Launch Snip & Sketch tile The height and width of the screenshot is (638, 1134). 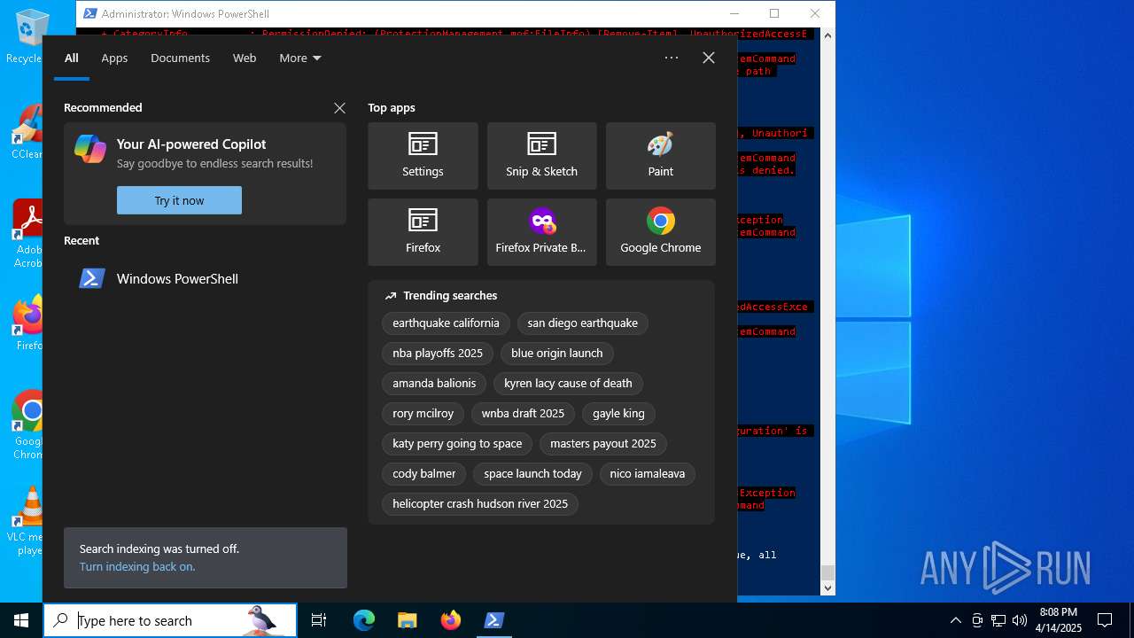541,156
